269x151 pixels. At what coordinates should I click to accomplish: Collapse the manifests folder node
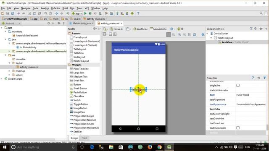(5, 31)
